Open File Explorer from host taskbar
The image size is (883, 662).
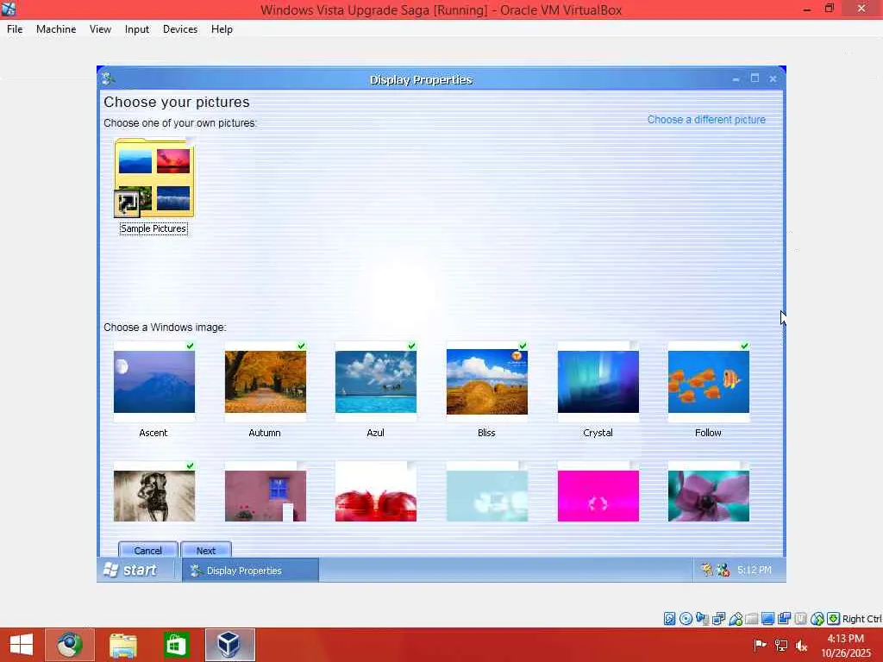pos(123,645)
